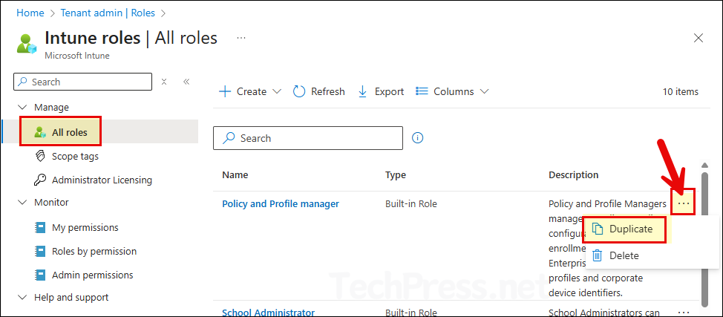Click the 10 items count
The width and height of the screenshot is (723, 317).
[681, 91]
